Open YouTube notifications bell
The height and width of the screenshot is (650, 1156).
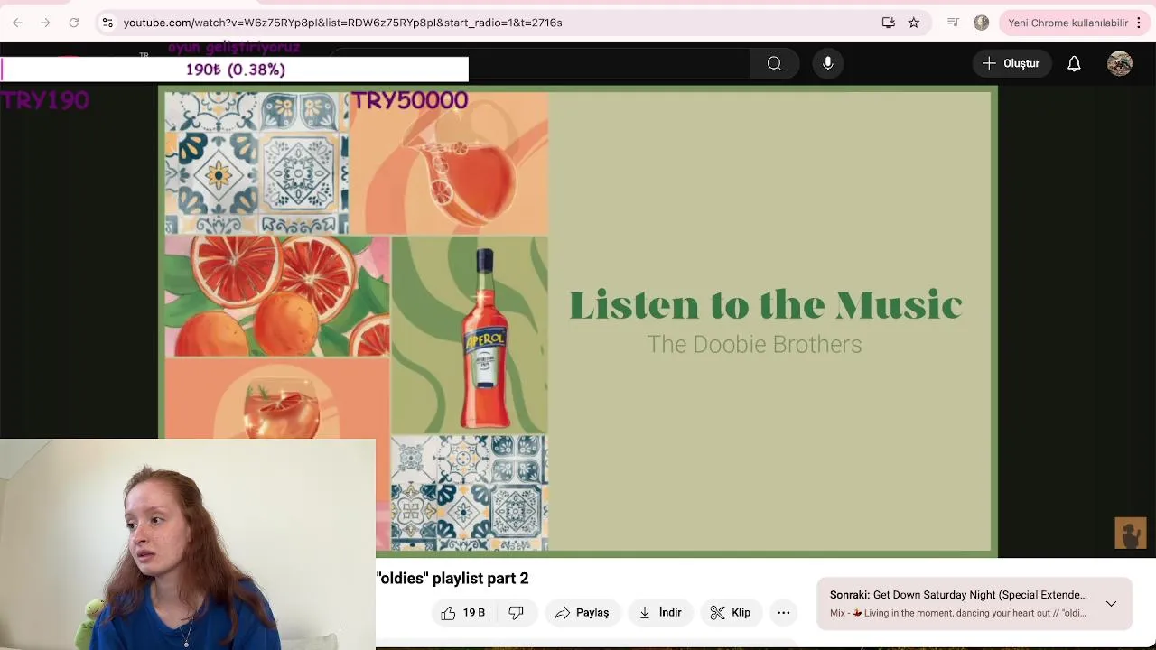click(1074, 63)
